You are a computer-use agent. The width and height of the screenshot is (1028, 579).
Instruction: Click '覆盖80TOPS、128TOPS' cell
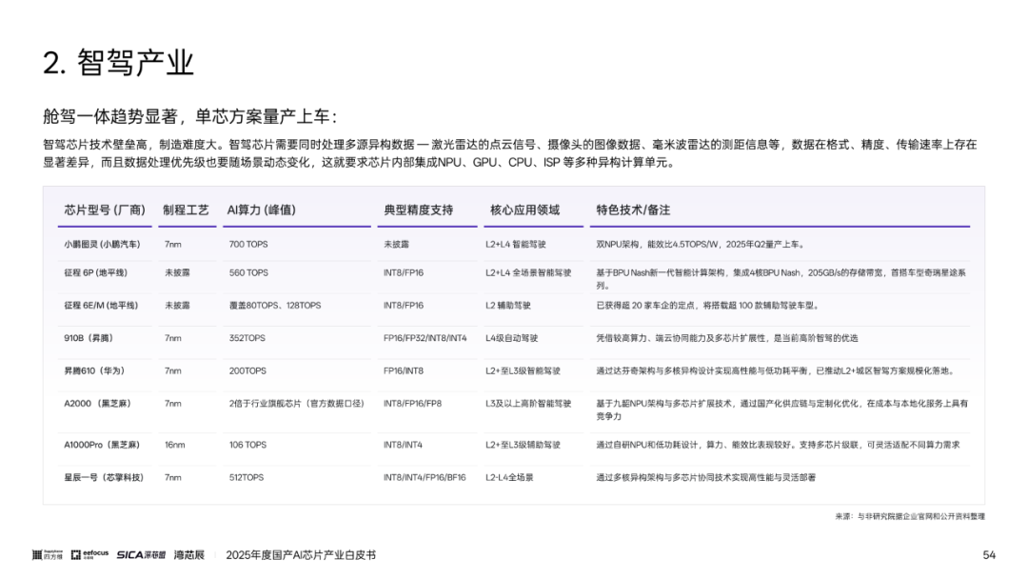click(x=275, y=306)
